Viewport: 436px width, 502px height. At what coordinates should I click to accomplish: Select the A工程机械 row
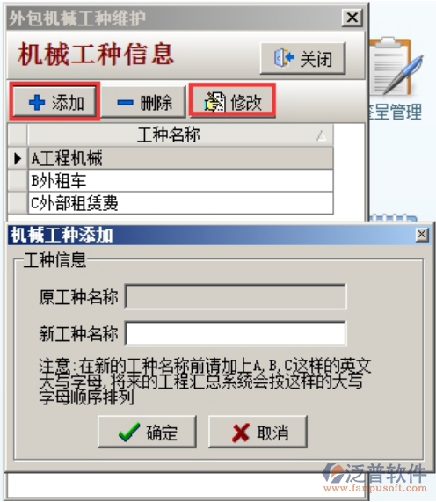tap(181, 158)
